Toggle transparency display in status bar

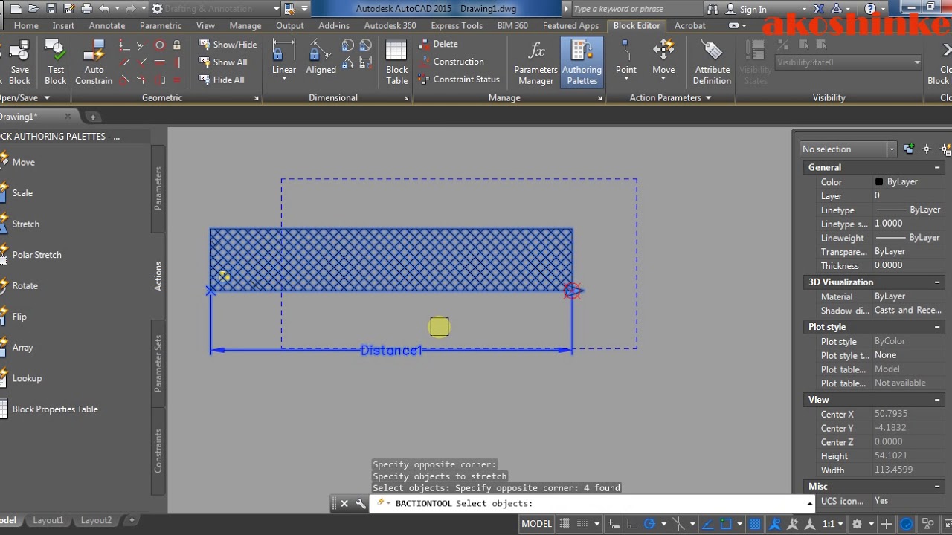(754, 524)
